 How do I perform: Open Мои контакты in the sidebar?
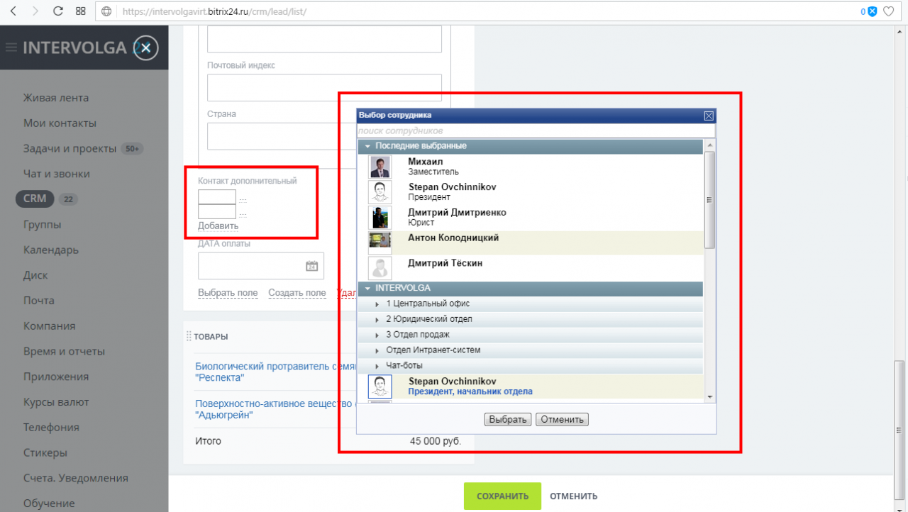pyautogui.click(x=60, y=123)
